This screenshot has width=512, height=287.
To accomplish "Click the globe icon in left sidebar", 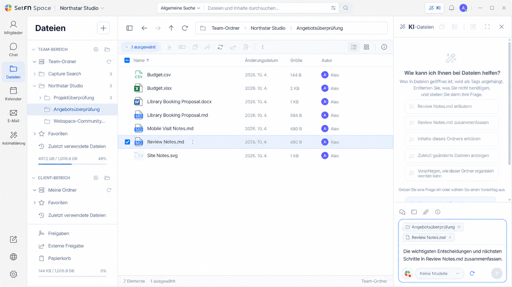I will point(13,257).
